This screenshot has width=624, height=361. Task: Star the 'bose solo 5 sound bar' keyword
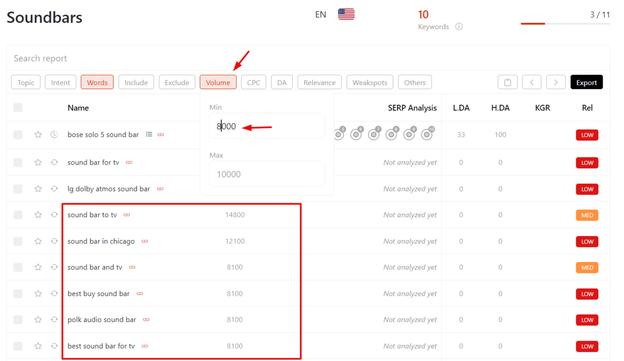click(38, 135)
